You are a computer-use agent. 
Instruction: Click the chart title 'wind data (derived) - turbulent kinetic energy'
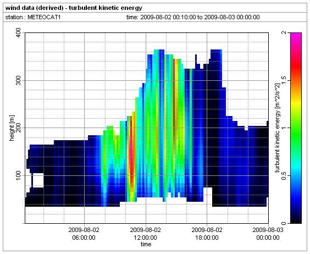click(x=74, y=8)
